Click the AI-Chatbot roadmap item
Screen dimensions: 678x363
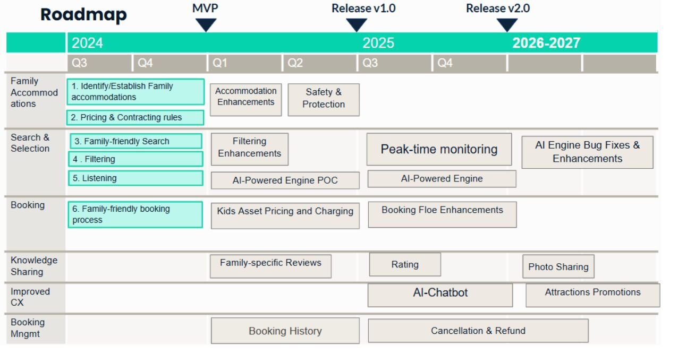[x=440, y=295]
